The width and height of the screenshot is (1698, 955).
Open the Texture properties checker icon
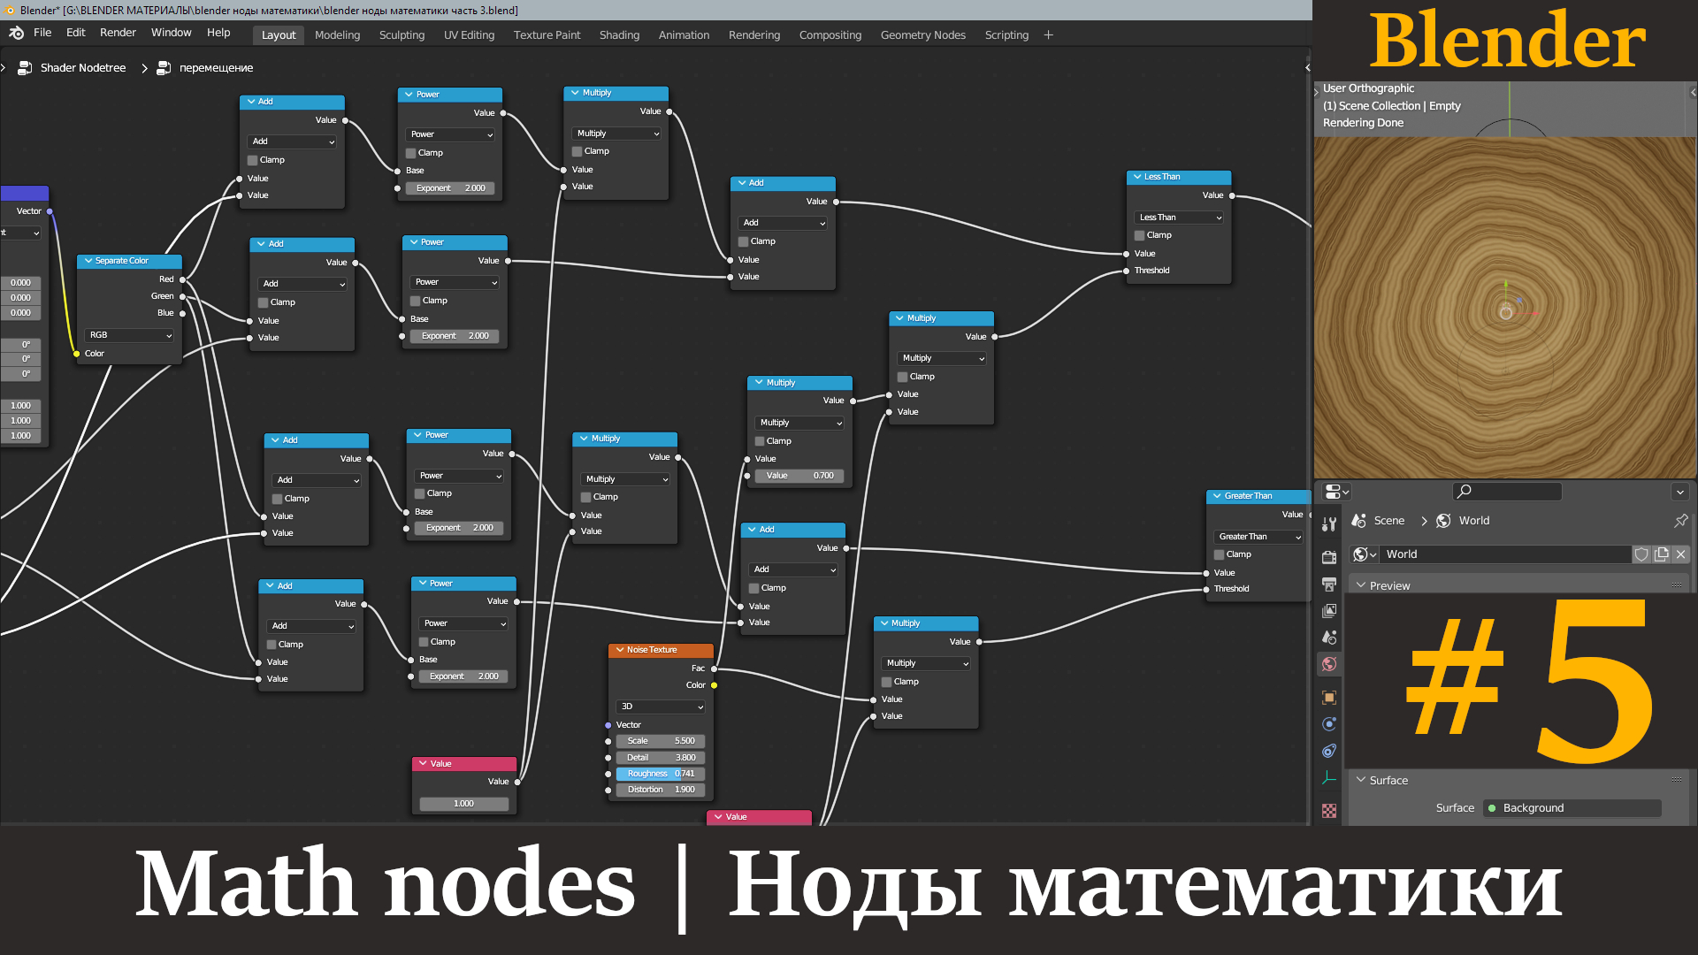(x=1329, y=809)
